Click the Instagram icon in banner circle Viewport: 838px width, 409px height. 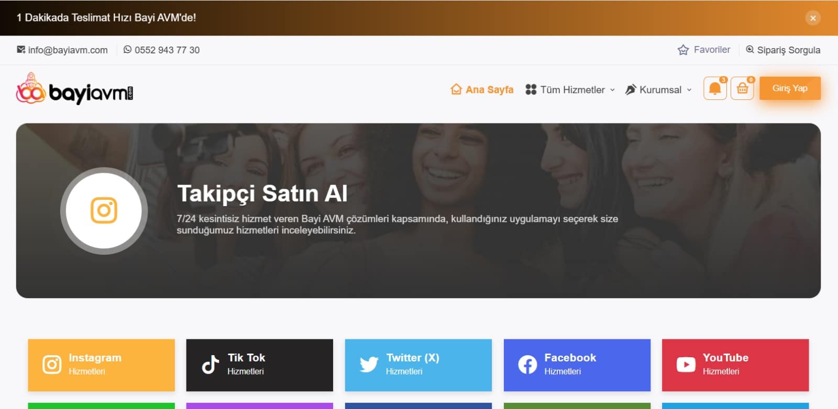point(104,211)
